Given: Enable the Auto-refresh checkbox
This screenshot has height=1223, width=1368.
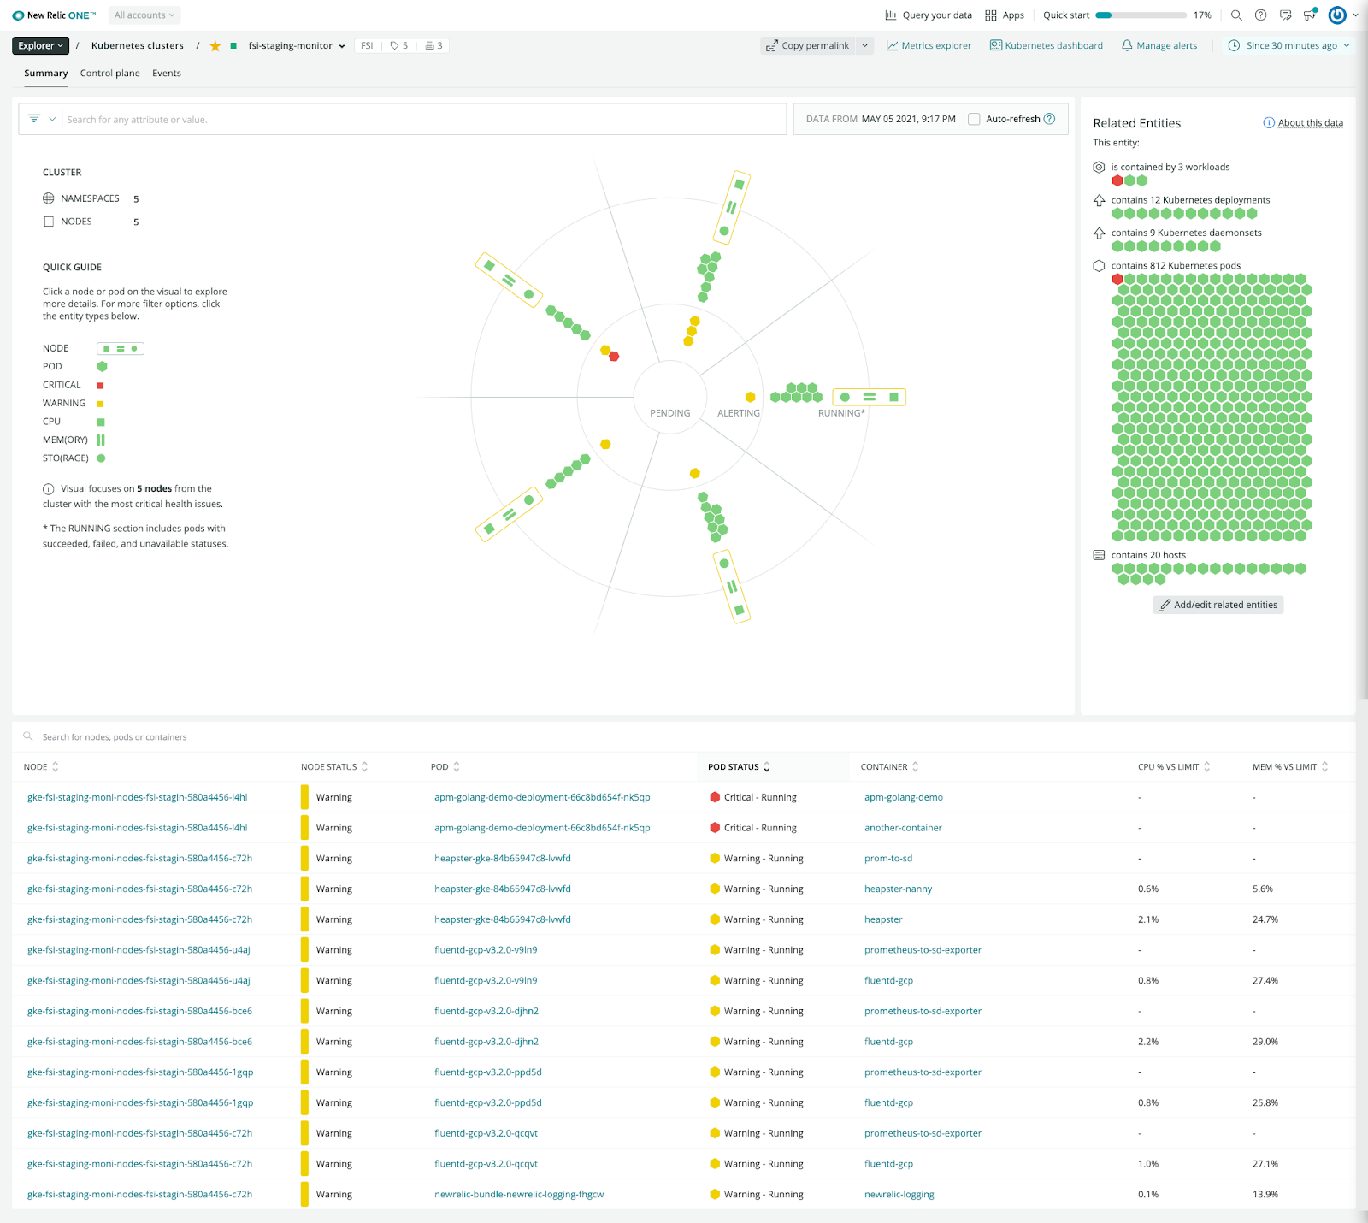Looking at the screenshot, I should (974, 119).
